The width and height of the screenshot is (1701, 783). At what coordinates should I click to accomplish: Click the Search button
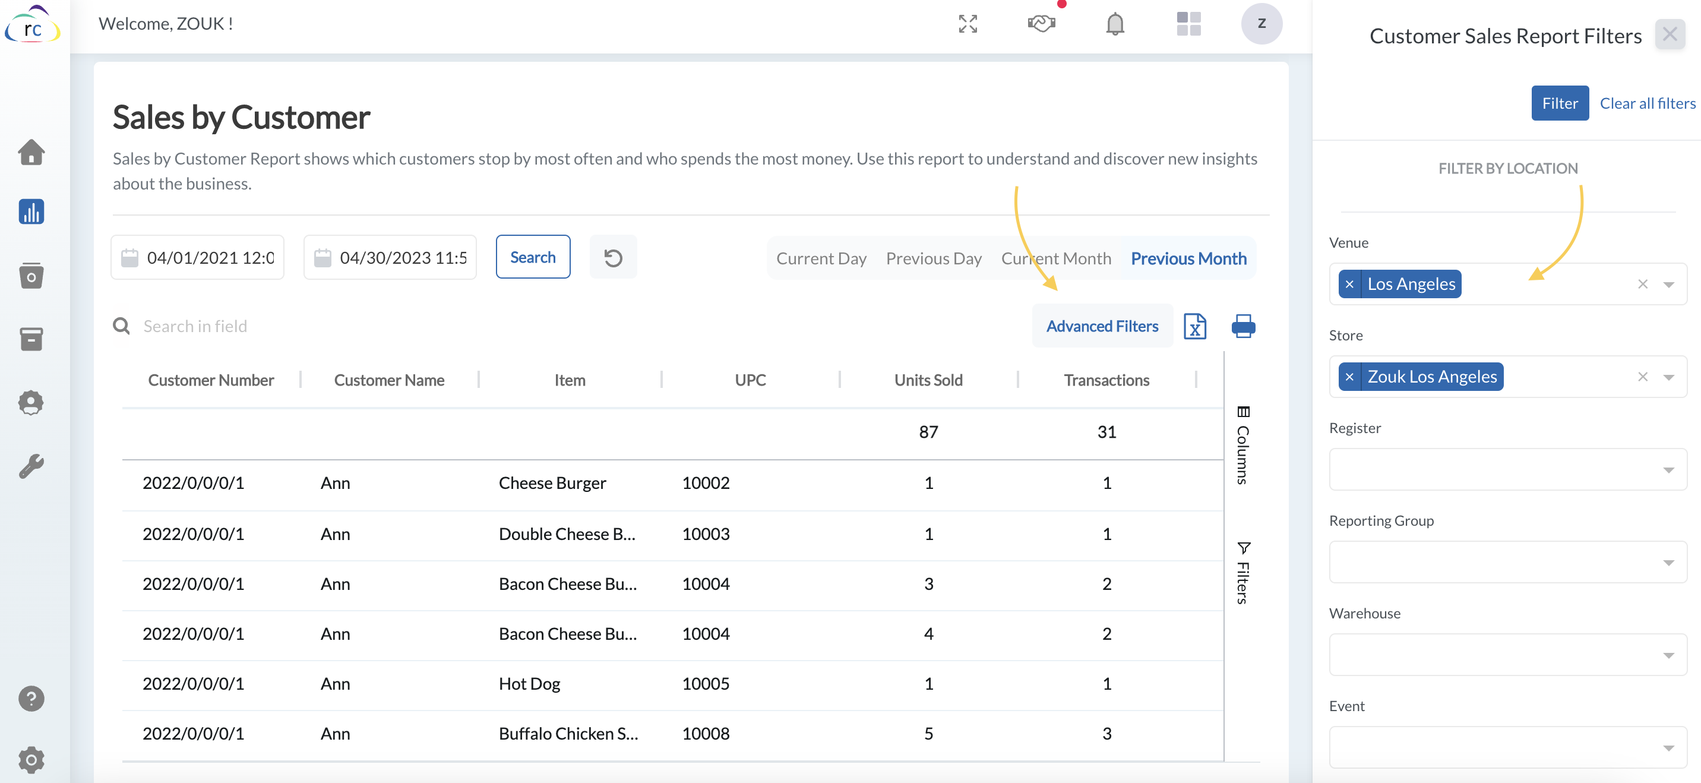tap(532, 257)
